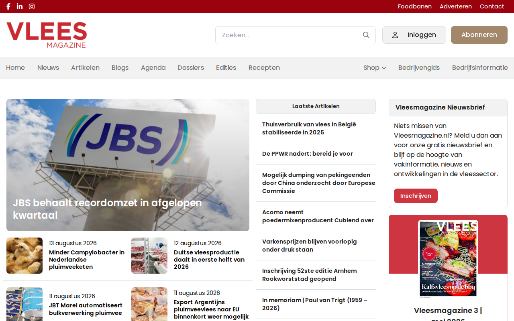Open the chicks thumbnail for Campylobacter article
Image resolution: width=514 pixels, height=321 pixels.
[24, 256]
